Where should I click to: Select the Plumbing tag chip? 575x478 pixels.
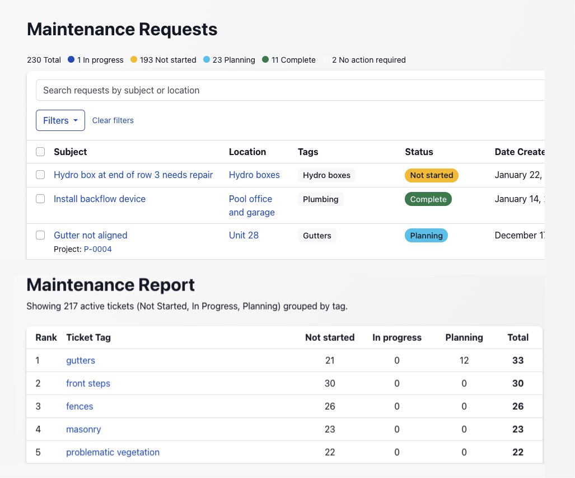click(x=320, y=199)
